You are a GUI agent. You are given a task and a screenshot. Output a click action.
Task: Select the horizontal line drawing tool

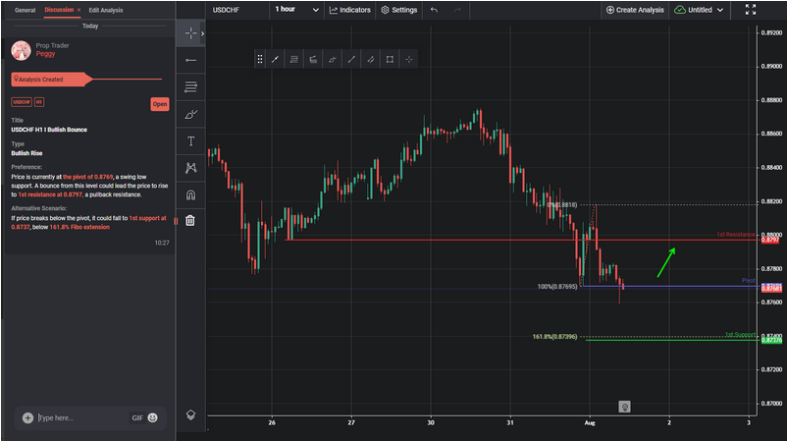(x=191, y=60)
